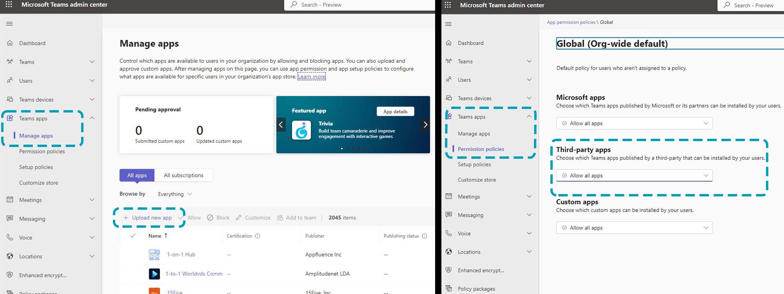
Task: Click Messaging chat icon in left sidebar
Action: tap(10, 218)
